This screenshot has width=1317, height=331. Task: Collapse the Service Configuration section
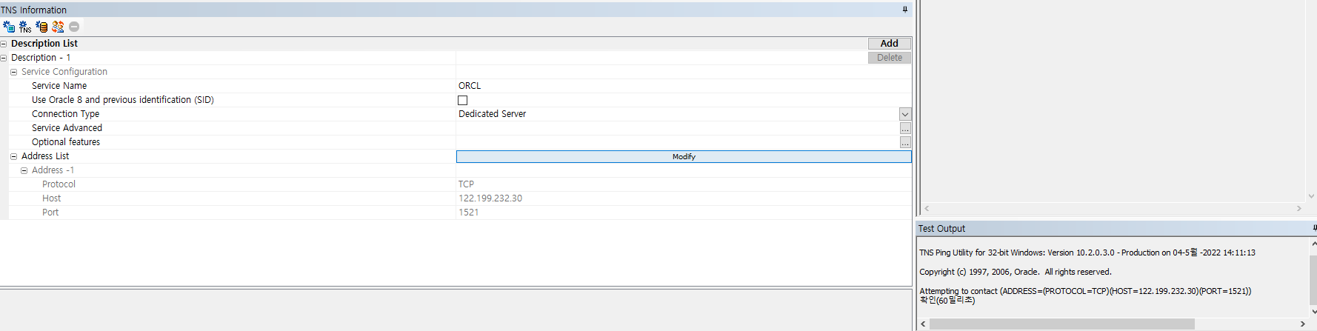pyautogui.click(x=14, y=72)
